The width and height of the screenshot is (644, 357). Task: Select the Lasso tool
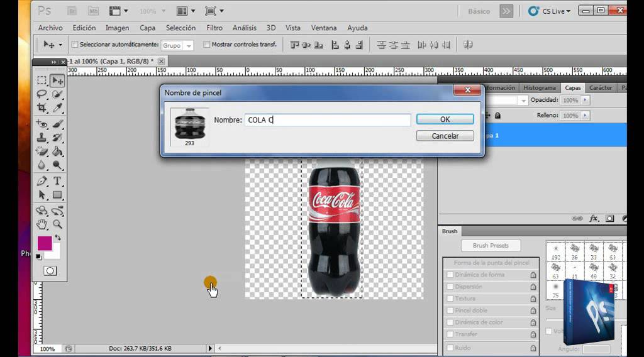click(x=42, y=94)
